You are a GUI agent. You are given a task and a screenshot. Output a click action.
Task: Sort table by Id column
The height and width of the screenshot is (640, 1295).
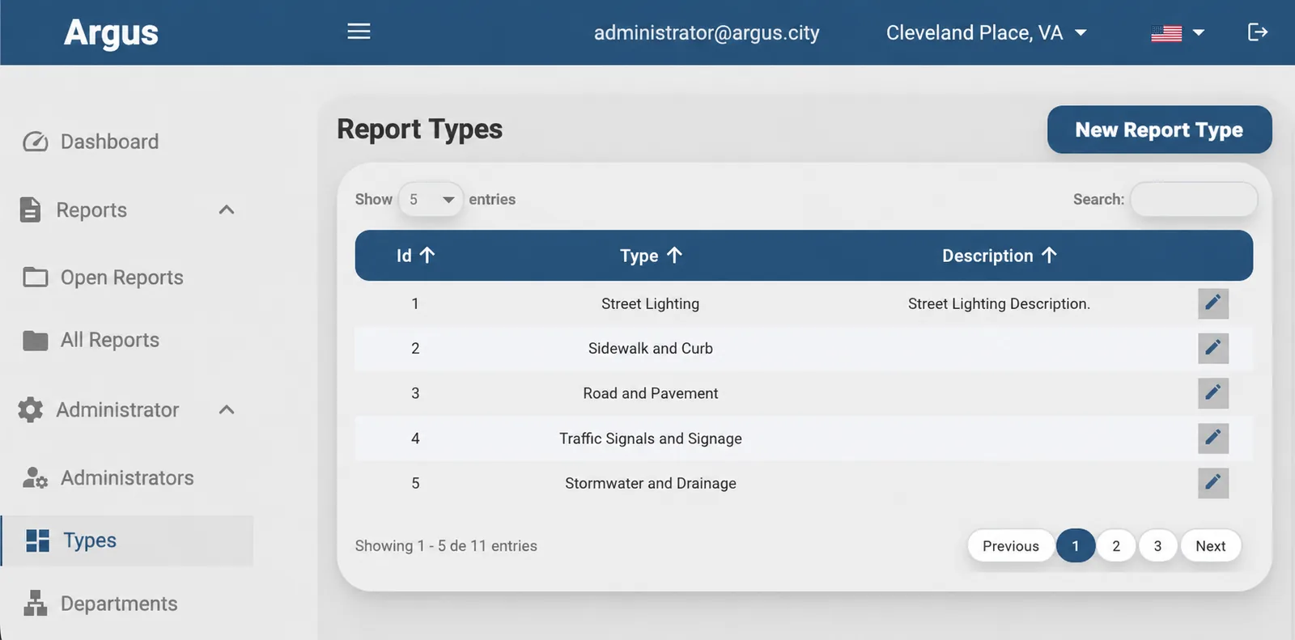click(415, 256)
